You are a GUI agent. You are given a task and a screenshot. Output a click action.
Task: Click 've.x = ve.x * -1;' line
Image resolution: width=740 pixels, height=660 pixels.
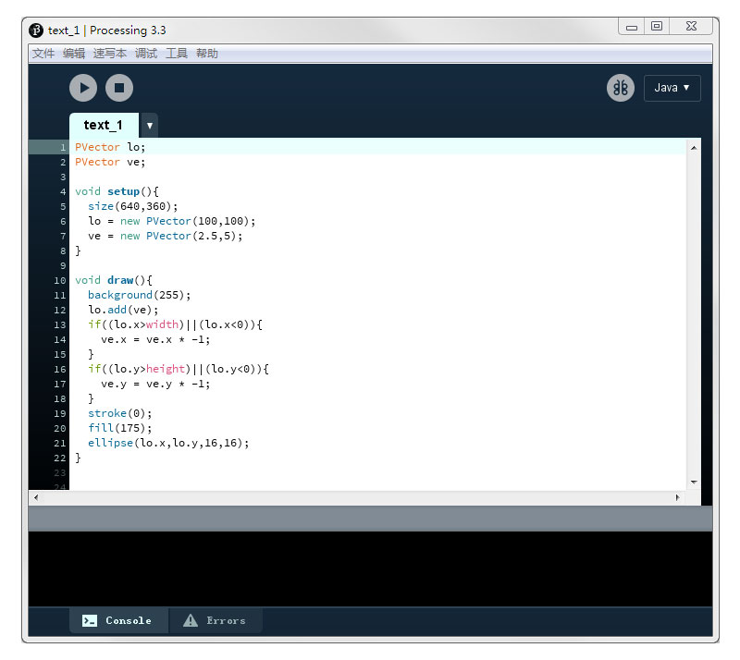[155, 339]
